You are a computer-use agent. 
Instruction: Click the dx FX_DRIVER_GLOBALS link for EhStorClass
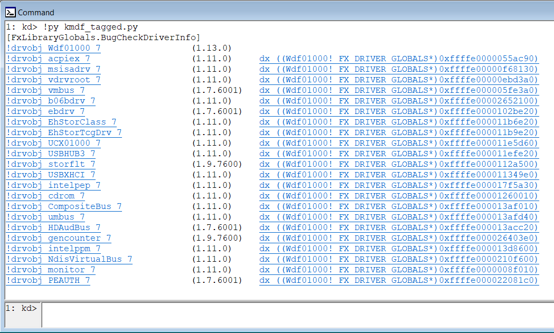pyautogui.click(x=399, y=121)
